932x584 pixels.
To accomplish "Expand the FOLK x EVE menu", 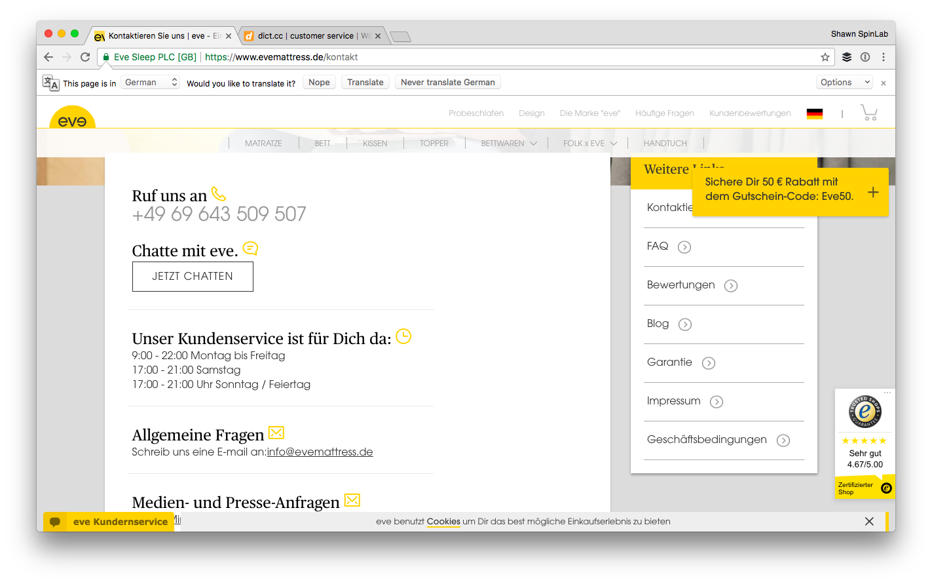I will (590, 143).
